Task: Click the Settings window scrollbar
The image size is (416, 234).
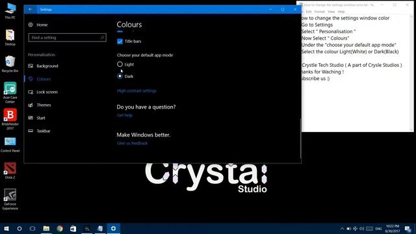Action: [300, 138]
